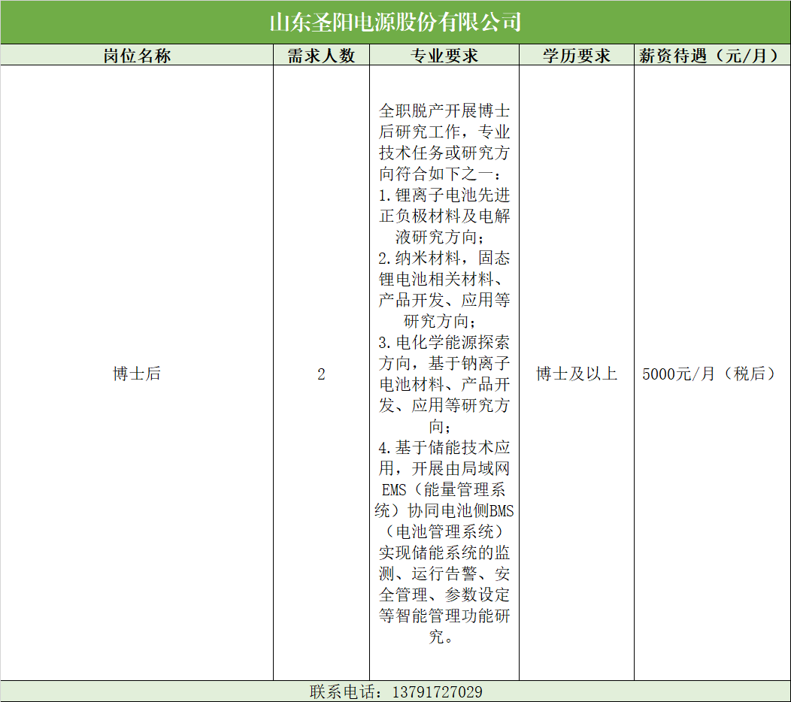Click the line 等智能管理功能研

444,616
